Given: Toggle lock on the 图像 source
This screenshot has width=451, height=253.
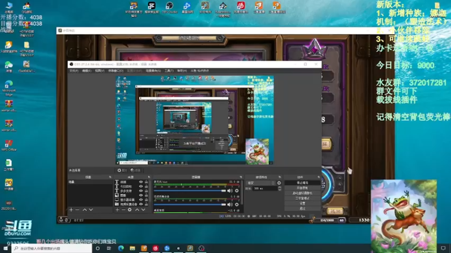Looking at the screenshot, I should (146, 195).
